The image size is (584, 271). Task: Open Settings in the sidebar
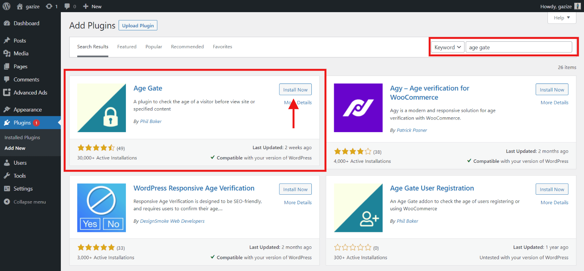pos(23,189)
